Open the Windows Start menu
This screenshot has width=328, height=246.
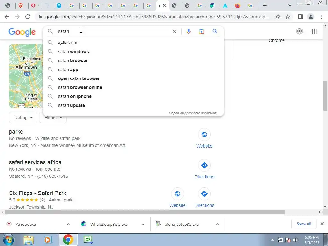[x=8, y=240]
